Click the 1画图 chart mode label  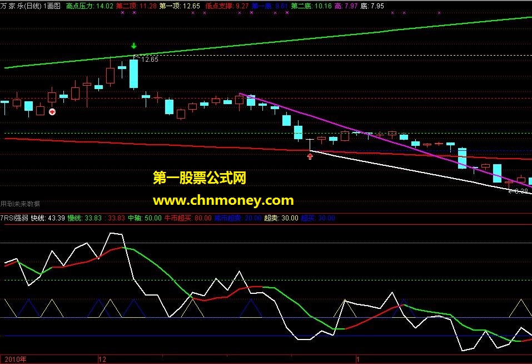[x=52, y=6]
